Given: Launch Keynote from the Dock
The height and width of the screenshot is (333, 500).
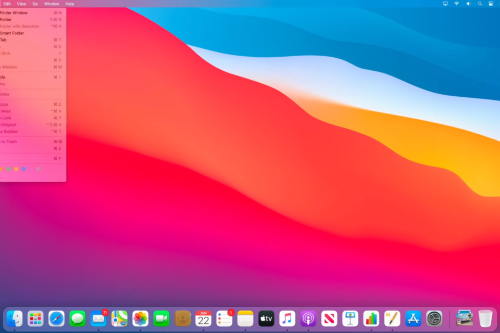Looking at the screenshot, I should (350, 318).
